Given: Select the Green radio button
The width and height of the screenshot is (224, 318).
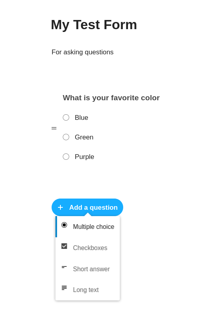Looking at the screenshot, I should (x=66, y=137).
